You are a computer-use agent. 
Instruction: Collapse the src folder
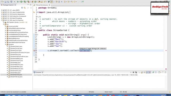click(x=3, y=24)
